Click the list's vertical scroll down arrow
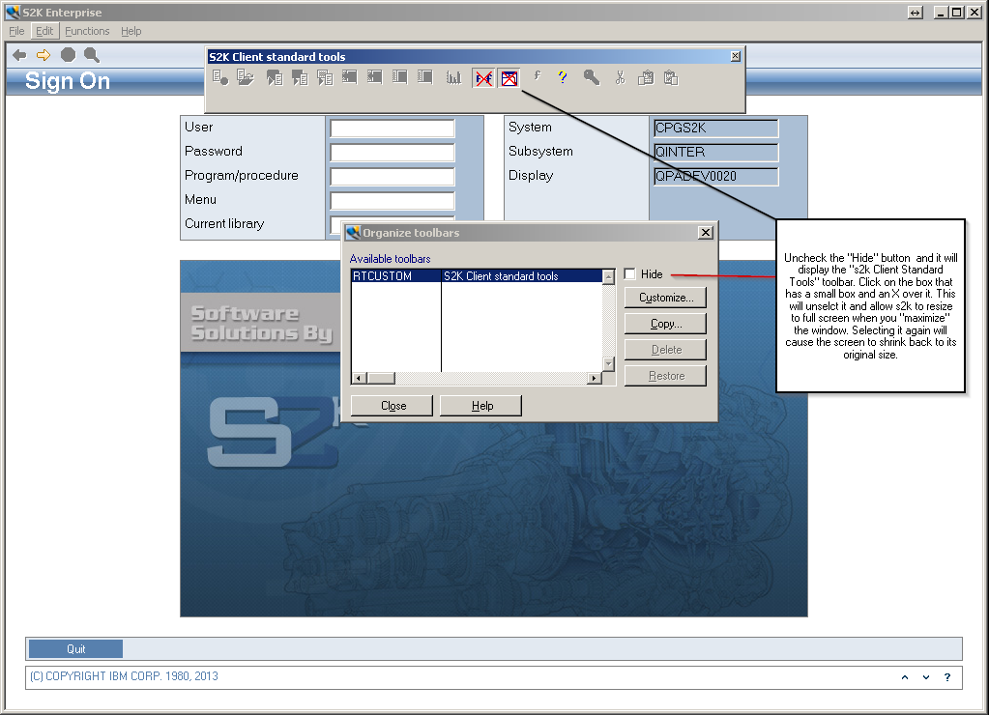 pyautogui.click(x=609, y=364)
